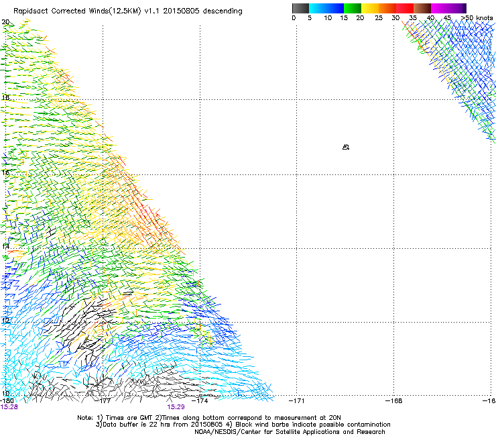Viewport: 496px width, 436px height.
Task: Click the purple '15:28' swath time label
Action: [x=9, y=407]
